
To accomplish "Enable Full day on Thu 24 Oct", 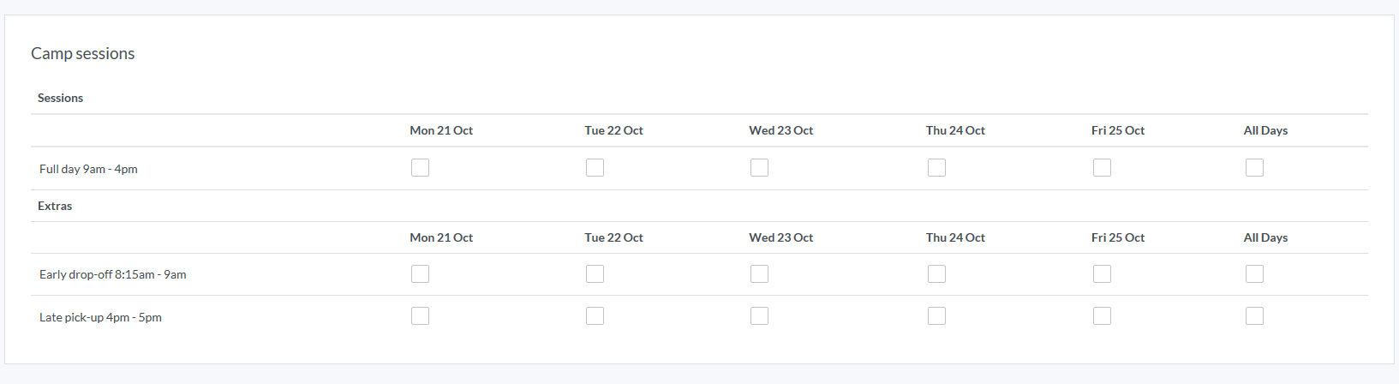I will tap(936, 168).
